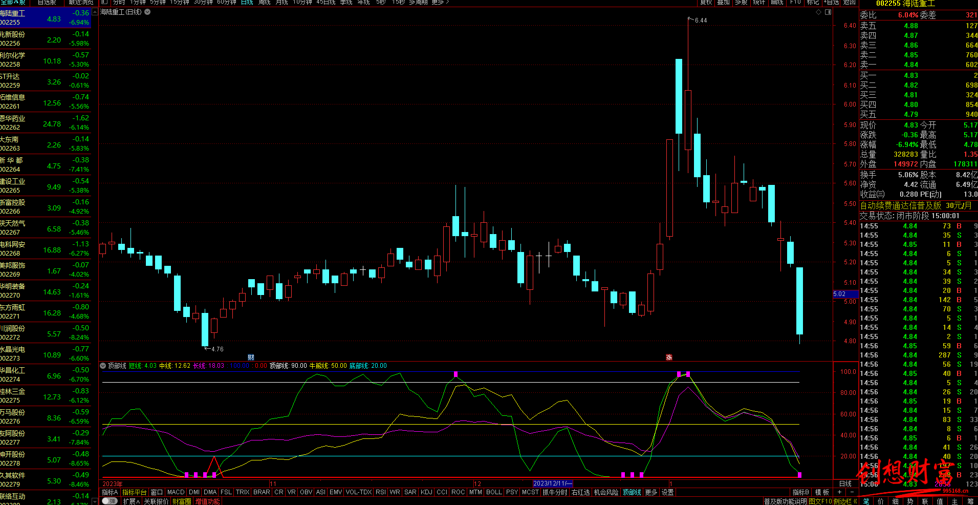Click the small square icon left of 分时
978x505 pixels.
pos(104,2)
